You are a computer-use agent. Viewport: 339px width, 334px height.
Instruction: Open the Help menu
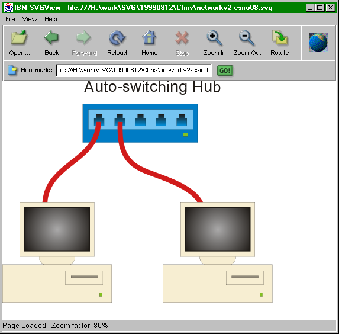51,19
